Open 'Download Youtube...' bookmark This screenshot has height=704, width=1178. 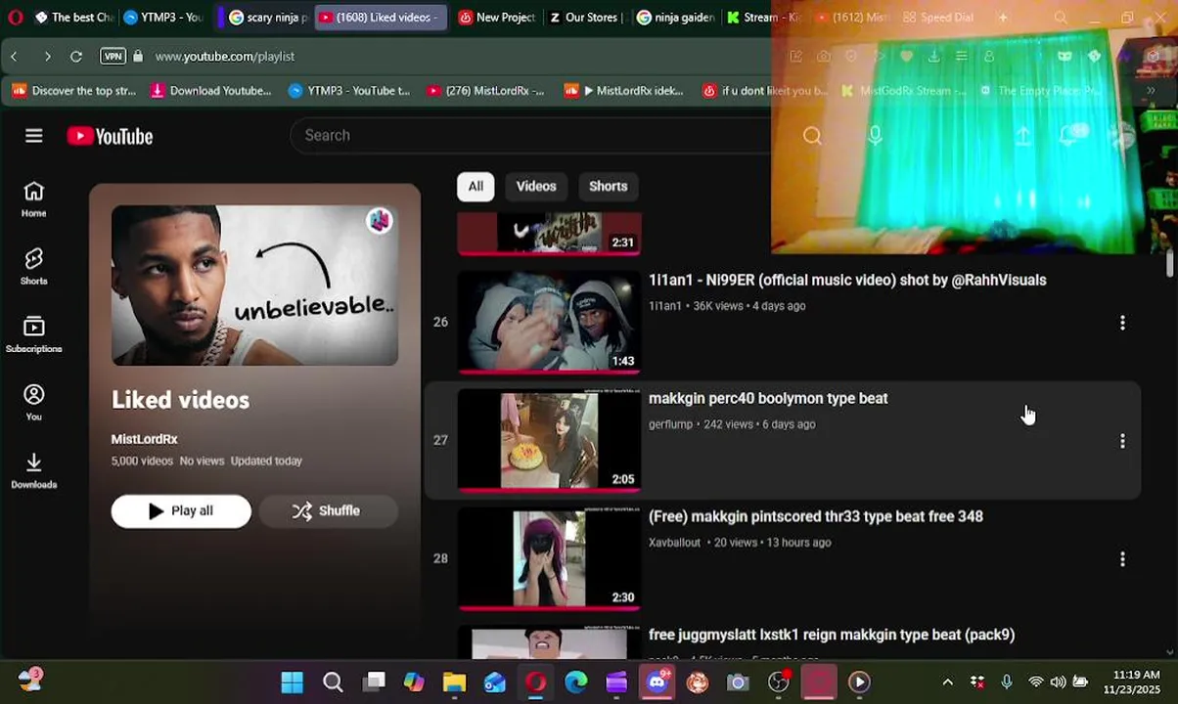(x=210, y=91)
